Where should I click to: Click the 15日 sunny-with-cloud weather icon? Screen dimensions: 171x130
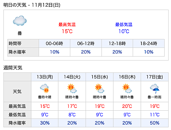[x=100, y=88]
